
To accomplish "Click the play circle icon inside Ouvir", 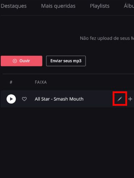I will (x=15, y=61).
